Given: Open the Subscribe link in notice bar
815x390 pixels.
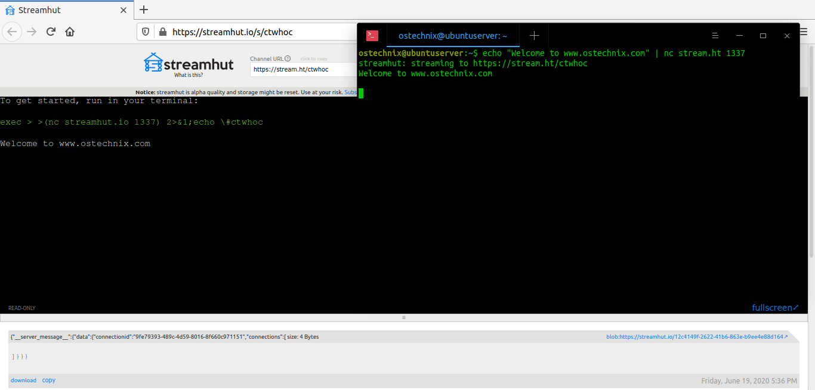Looking at the screenshot, I should point(351,92).
